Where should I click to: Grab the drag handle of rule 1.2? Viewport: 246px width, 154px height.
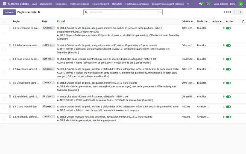(x=10, y=69)
